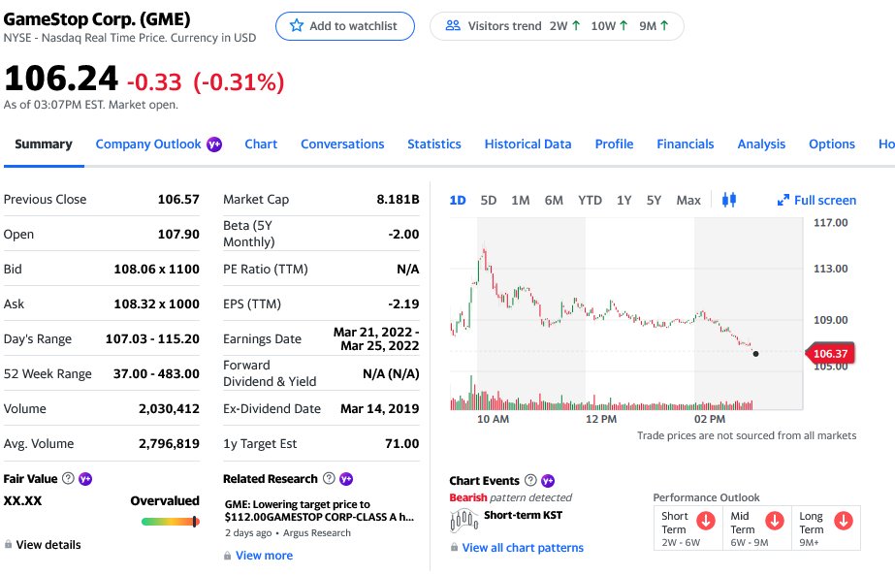This screenshot has height=575, width=895.
Task: Click the Short-term KST pattern label
Action: [523, 515]
